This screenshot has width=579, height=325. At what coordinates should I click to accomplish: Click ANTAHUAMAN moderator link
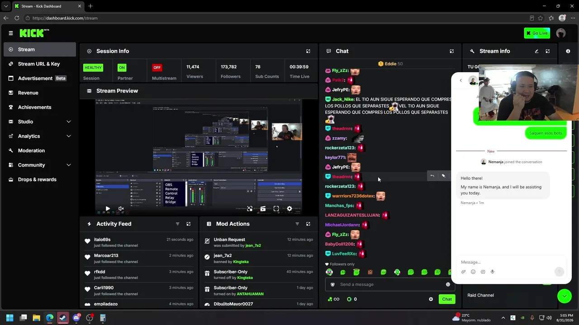[250, 294]
